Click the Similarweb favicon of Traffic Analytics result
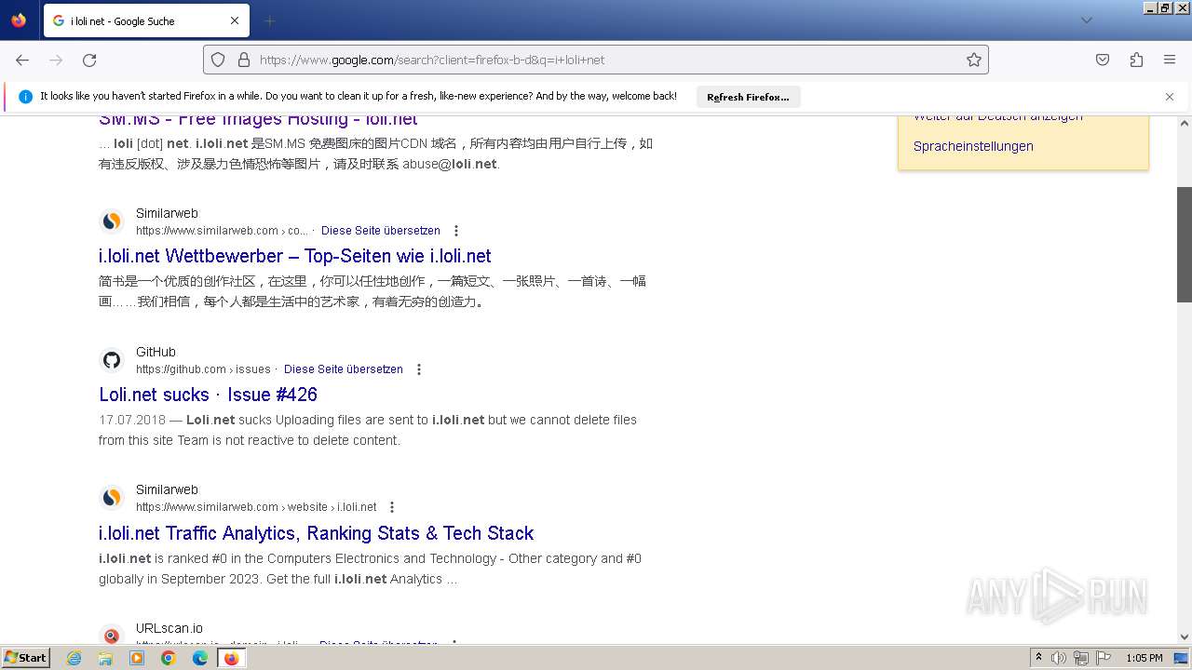 click(x=112, y=498)
